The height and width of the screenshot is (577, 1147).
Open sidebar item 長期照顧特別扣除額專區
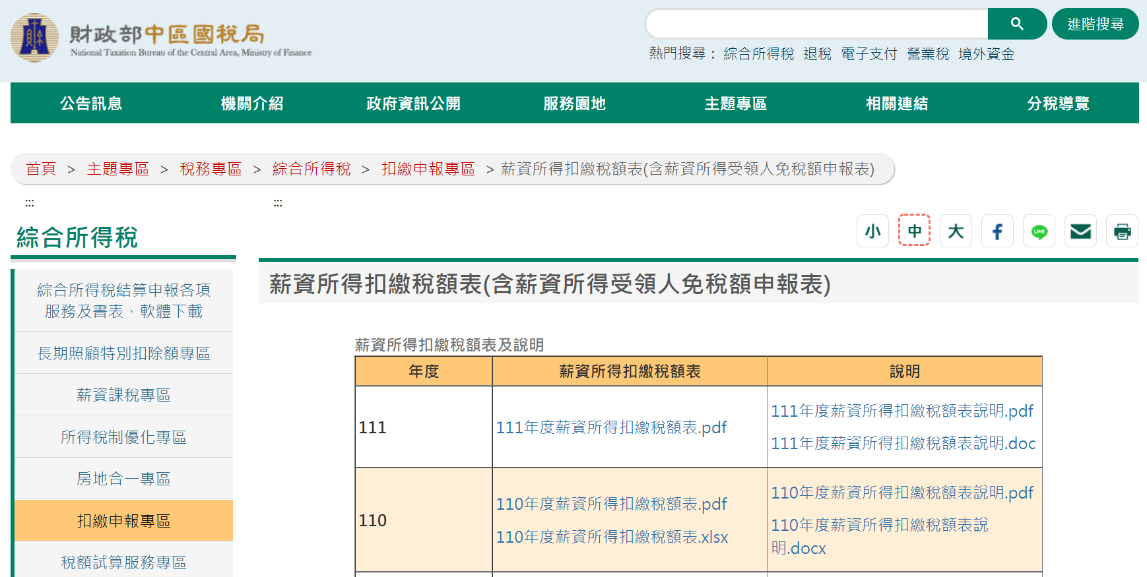click(124, 353)
